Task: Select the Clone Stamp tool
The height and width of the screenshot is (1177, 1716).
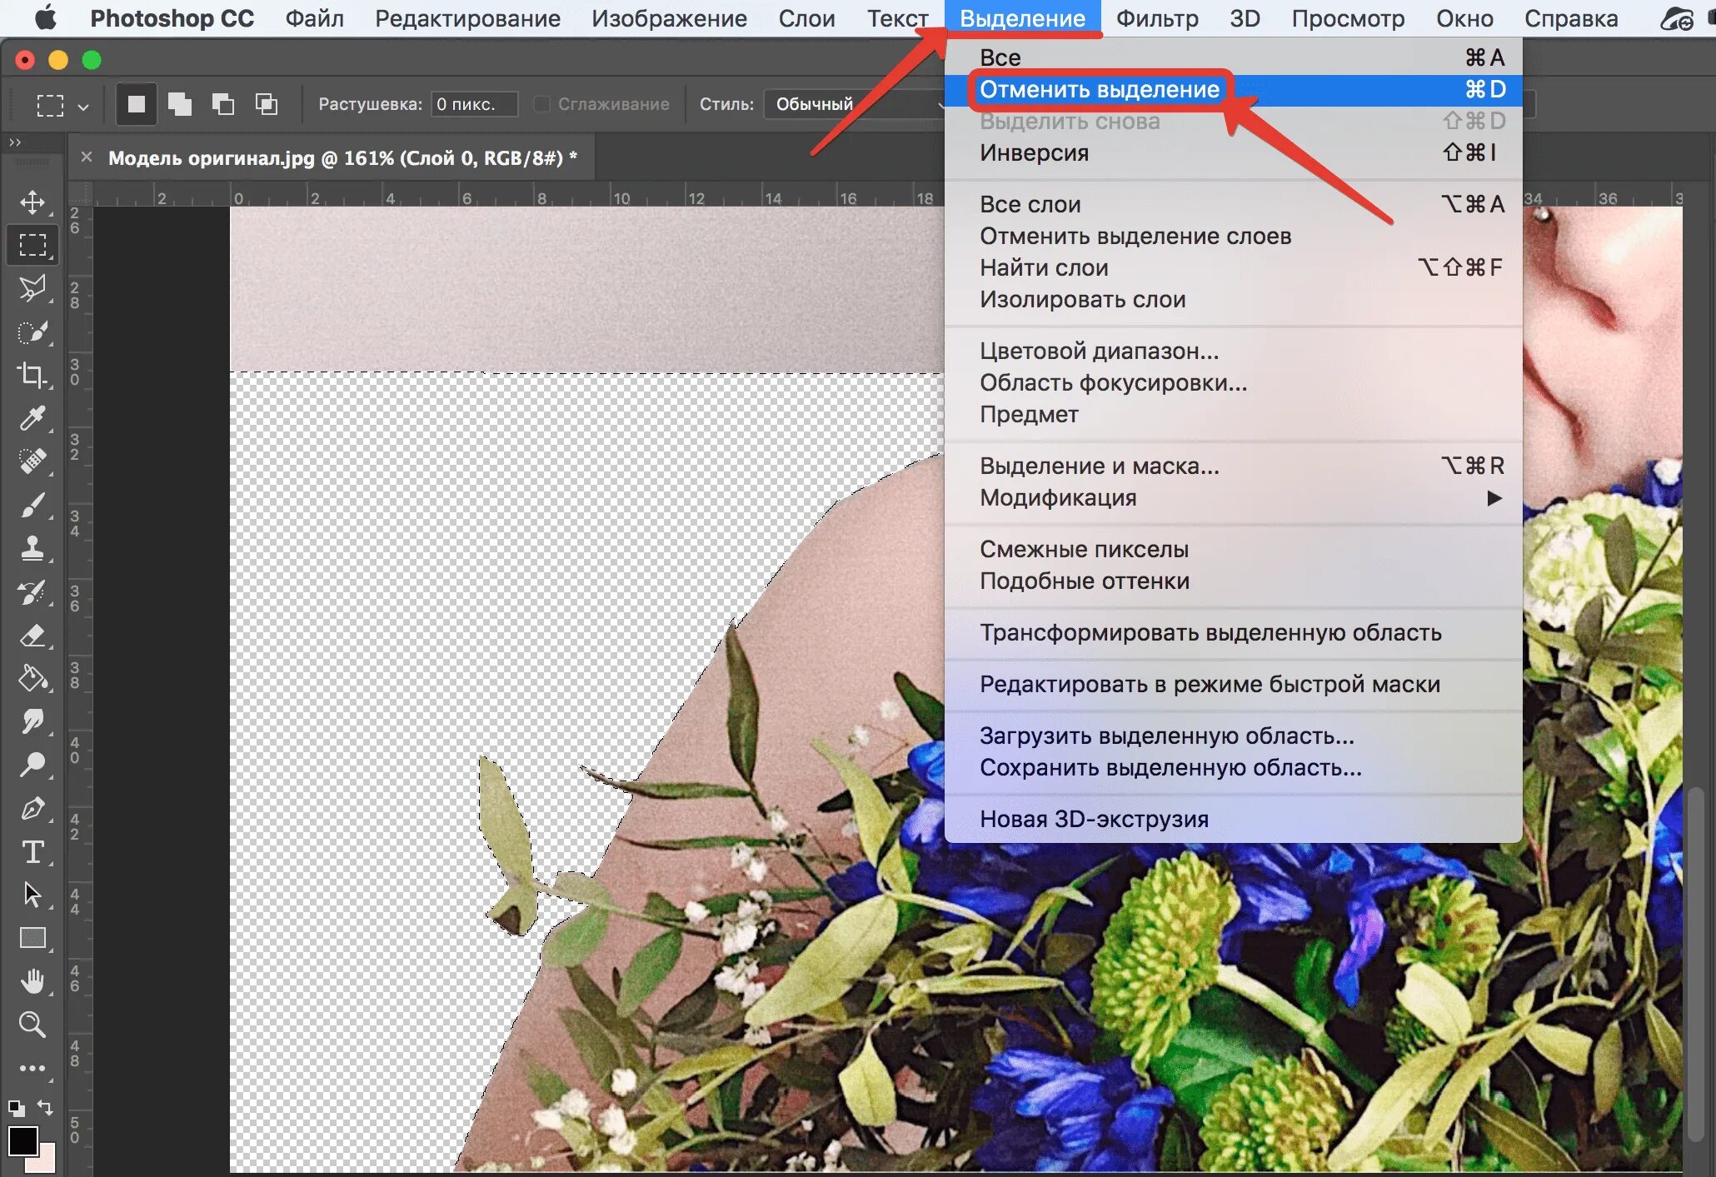Action: click(x=32, y=548)
